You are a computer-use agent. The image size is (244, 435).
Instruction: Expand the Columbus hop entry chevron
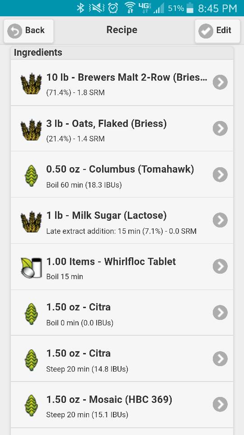pos(220,174)
